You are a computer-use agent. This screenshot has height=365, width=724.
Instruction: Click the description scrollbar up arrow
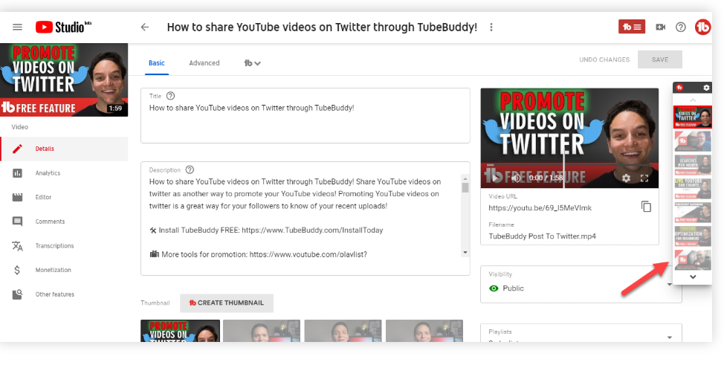tap(465, 179)
